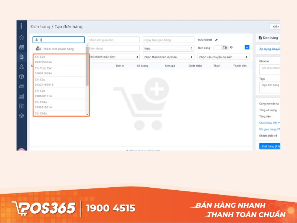The height and width of the screenshot is (223, 297).
Task: Click Thêm mới khách hàng option
Action: coord(58,49)
